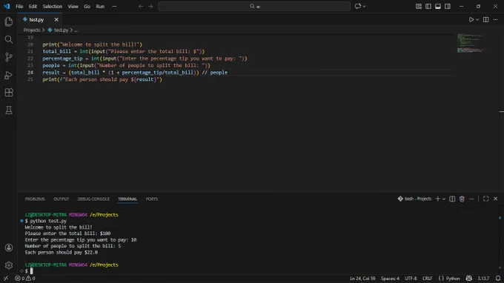Screen dimensions: 504x283
Task: Open the new terminal launch profile dropdown
Action: [x=444, y=199]
